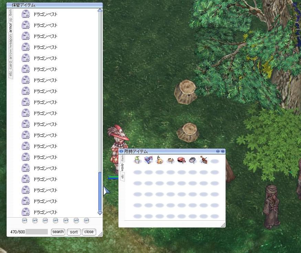Viewport: 301px width, 253px height.
Task: Click the first green-topped inventory item
Action: [138, 160]
